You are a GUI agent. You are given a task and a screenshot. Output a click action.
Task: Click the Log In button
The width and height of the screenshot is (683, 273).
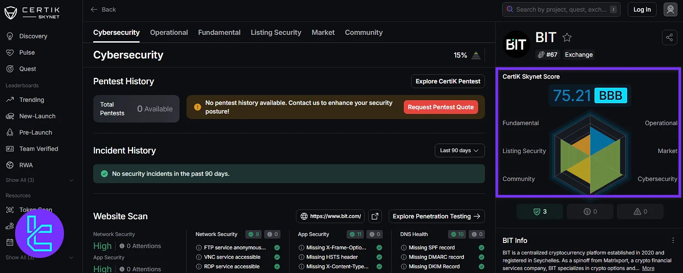pos(642,9)
